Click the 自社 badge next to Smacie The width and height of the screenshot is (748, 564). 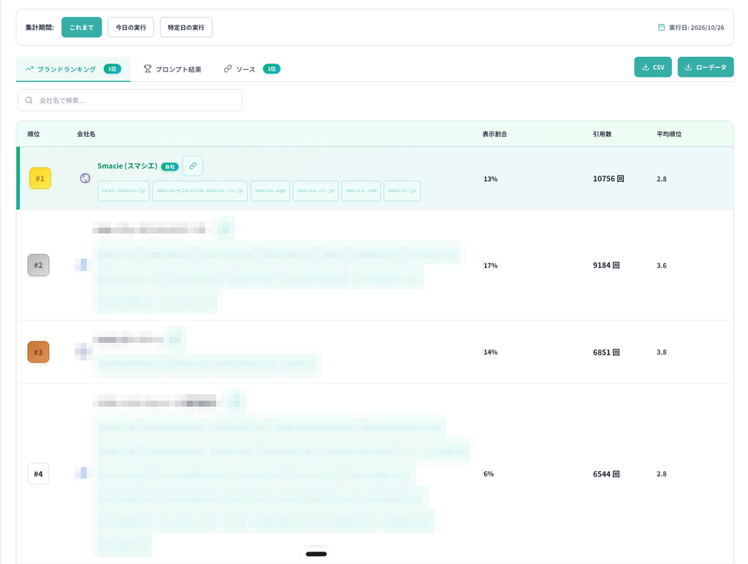[169, 167]
